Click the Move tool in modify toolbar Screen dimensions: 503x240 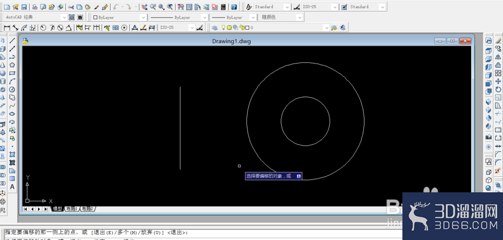point(498,81)
